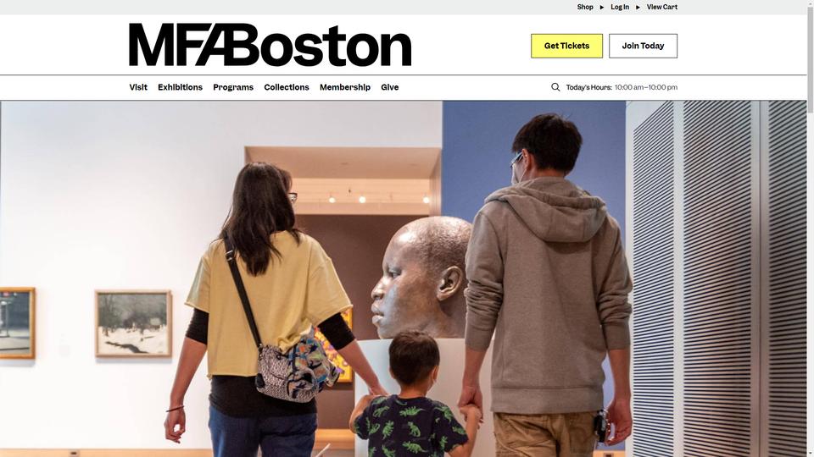This screenshot has width=814, height=457.
Task: Click Today's Hours text
Action: pos(588,87)
